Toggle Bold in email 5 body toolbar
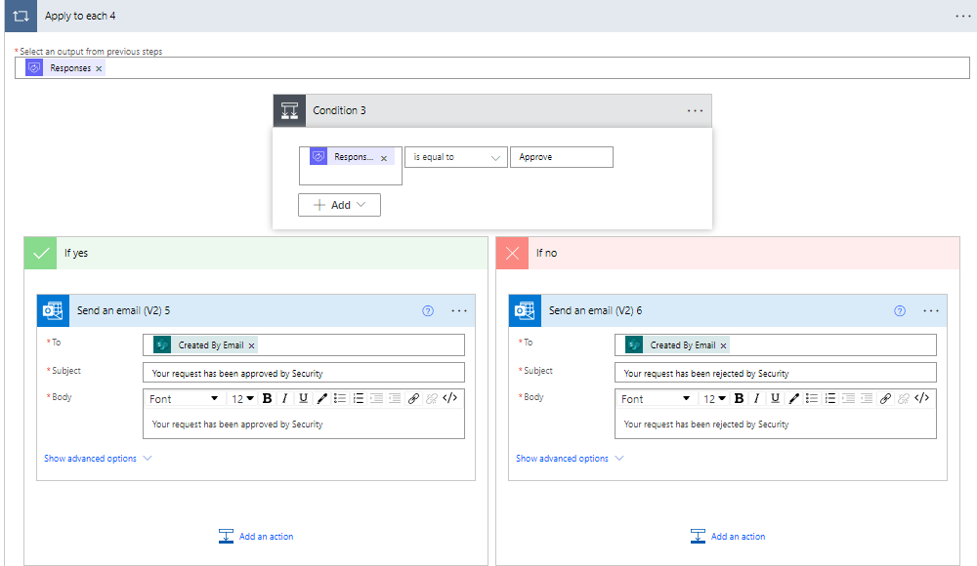Screen dimensions: 977x566 (268, 398)
